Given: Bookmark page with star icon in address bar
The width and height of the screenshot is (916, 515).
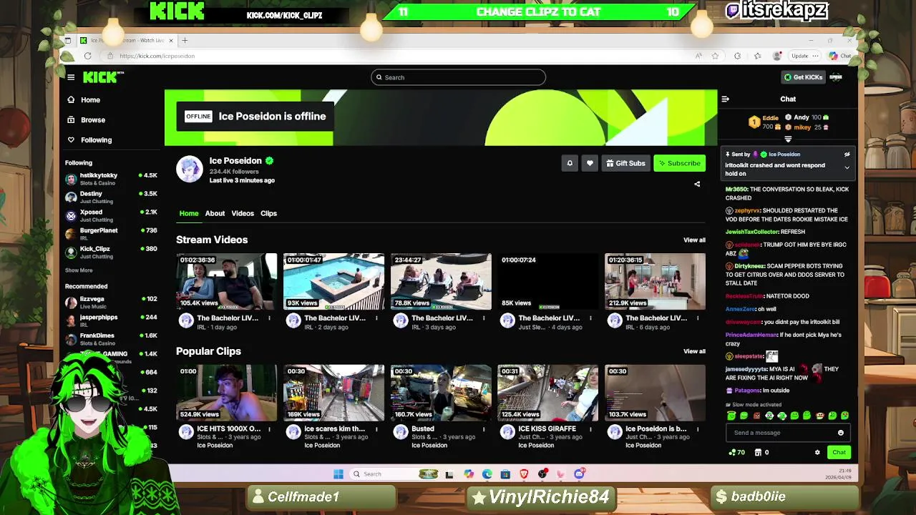Looking at the screenshot, I should [x=715, y=56].
